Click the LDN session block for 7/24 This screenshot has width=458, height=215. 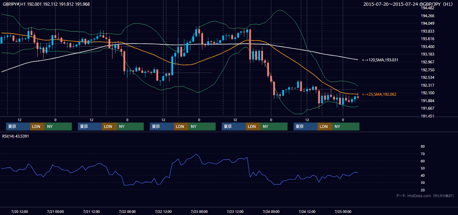click(325, 126)
